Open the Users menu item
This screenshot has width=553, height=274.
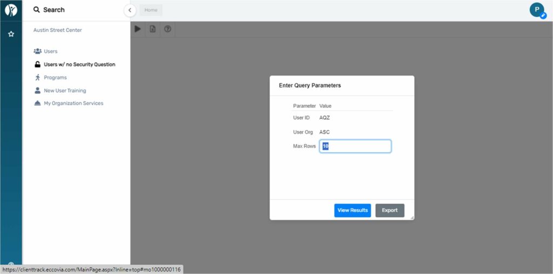click(x=50, y=51)
